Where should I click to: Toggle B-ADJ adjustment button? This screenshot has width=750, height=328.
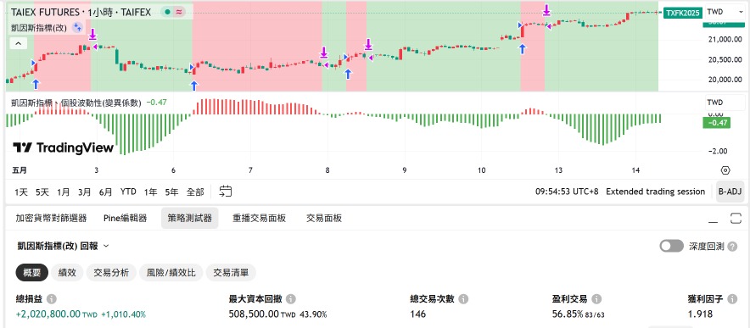730,192
